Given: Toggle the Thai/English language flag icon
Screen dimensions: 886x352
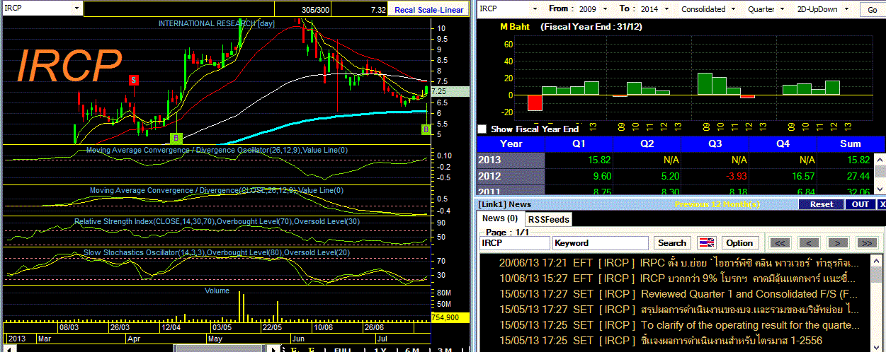Looking at the screenshot, I should point(707,242).
